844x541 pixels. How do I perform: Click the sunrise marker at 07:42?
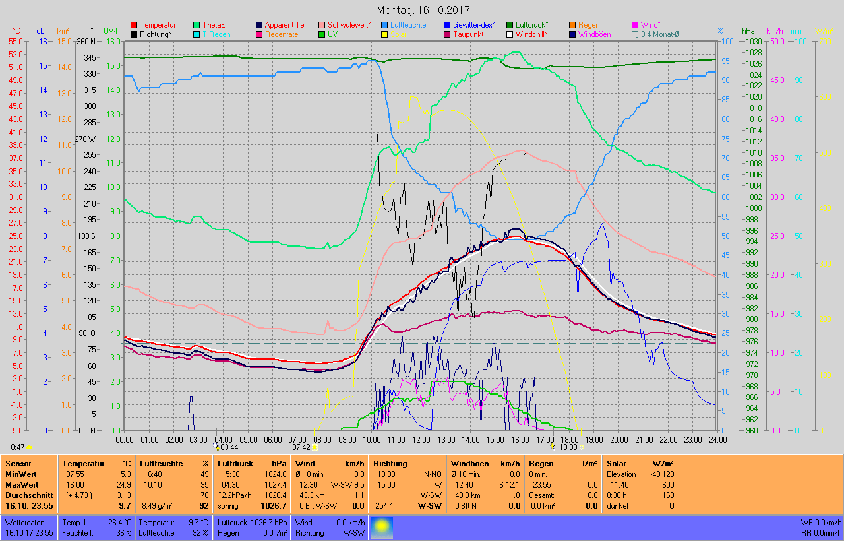pyautogui.click(x=315, y=447)
